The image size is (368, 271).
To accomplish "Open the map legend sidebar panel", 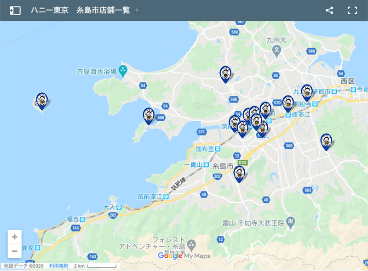I will pyautogui.click(x=15, y=11).
